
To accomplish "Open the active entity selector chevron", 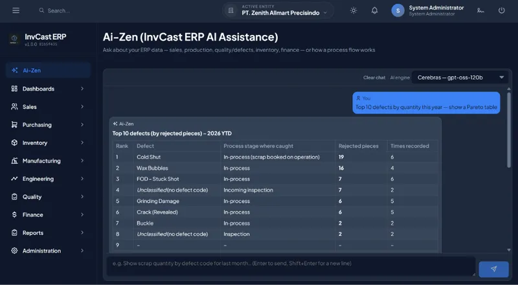I will (x=325, y=13).
